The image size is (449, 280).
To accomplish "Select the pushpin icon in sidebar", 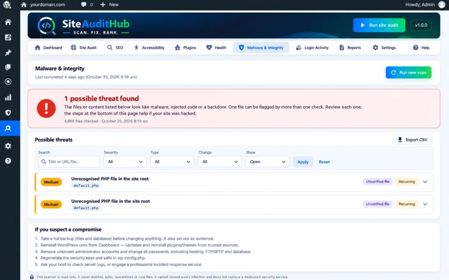I will pyautogui.click(x=8, y=52).
